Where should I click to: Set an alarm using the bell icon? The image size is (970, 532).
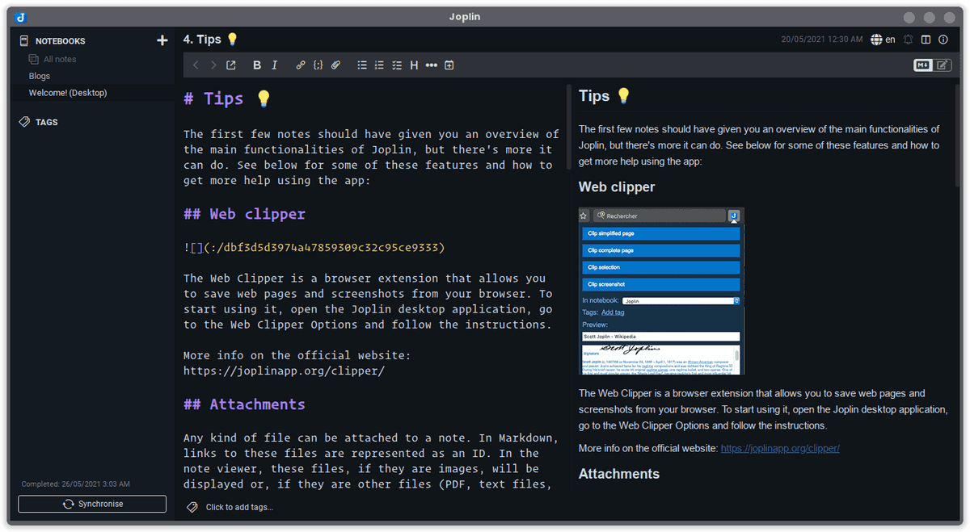tap(909, 40)
